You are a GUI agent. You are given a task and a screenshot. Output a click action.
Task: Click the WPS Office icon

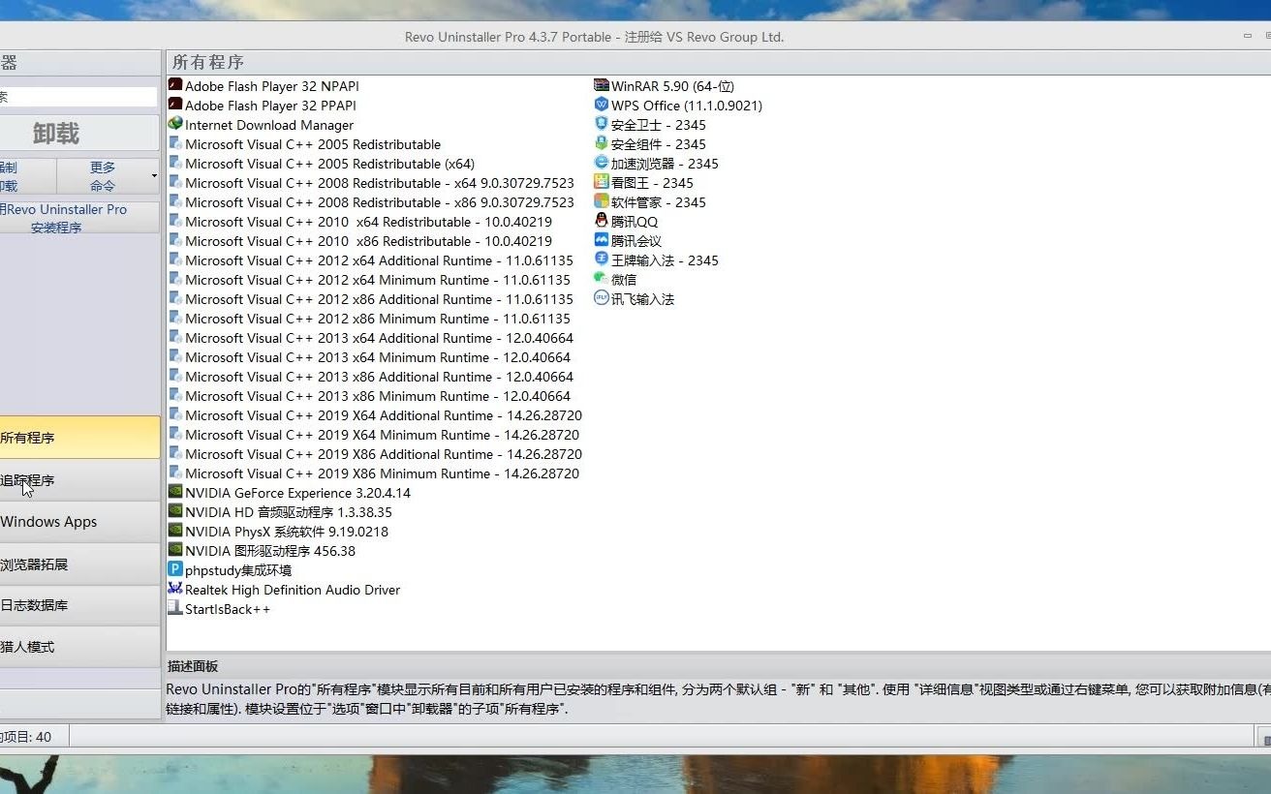pyautogui.click(x=602, y=105)
